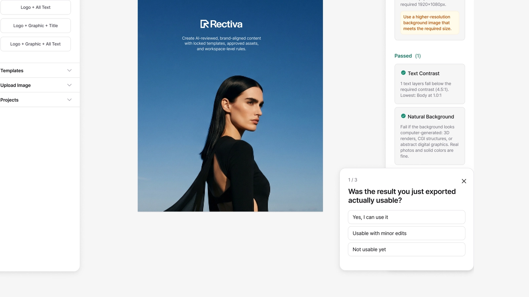The height and width of the screenshot is (297, 529).
Task: Click the 1 / 3 survey step indicator
Action: (353, 180)
